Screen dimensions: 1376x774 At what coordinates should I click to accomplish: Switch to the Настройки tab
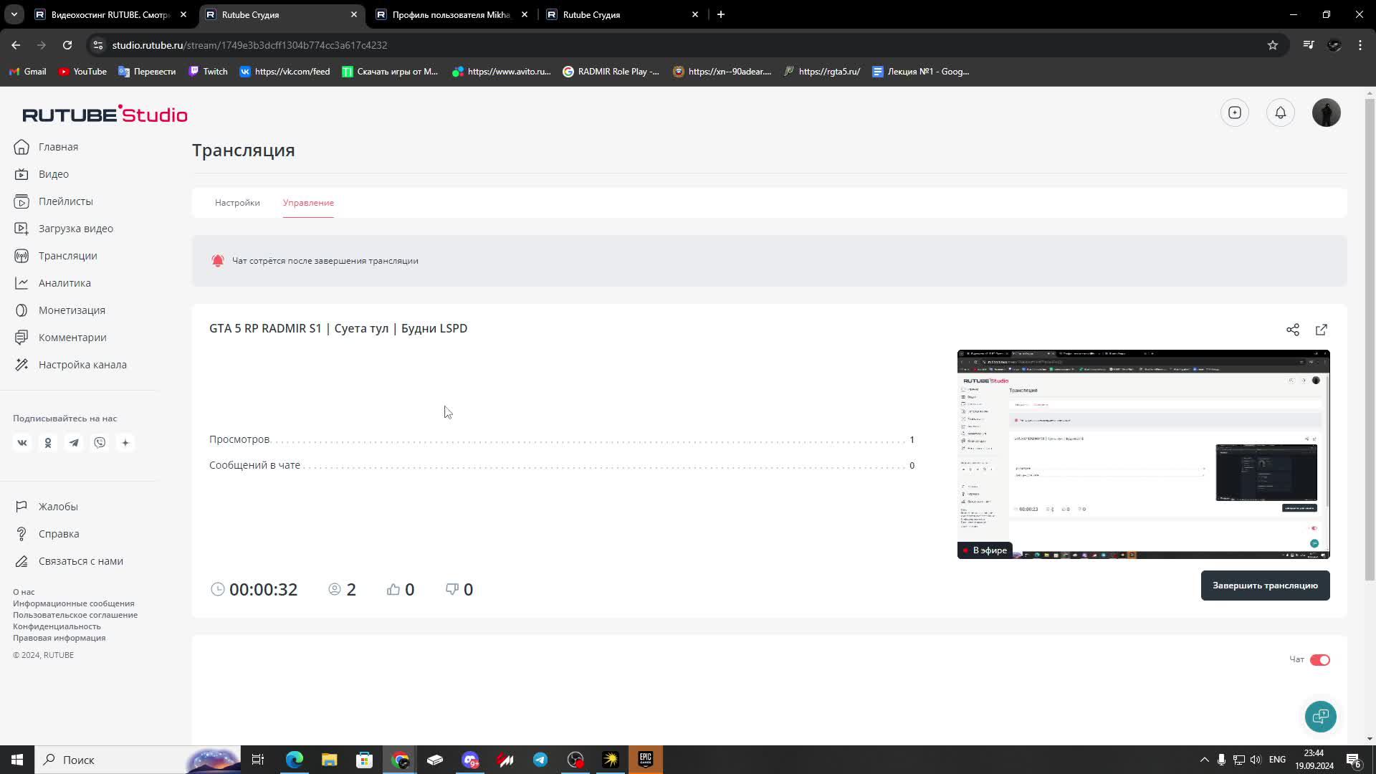[x=237, y=203]
